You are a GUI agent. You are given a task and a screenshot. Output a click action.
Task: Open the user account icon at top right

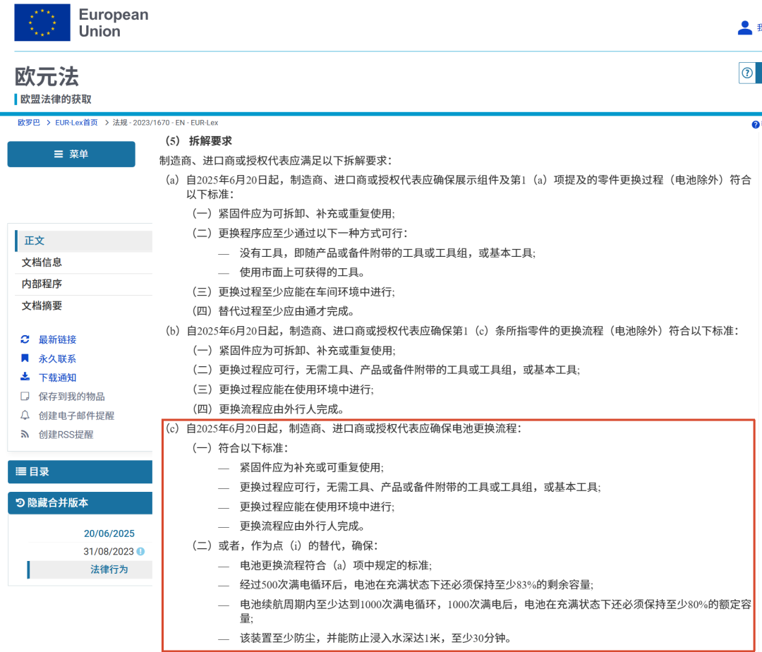[744, 27]
